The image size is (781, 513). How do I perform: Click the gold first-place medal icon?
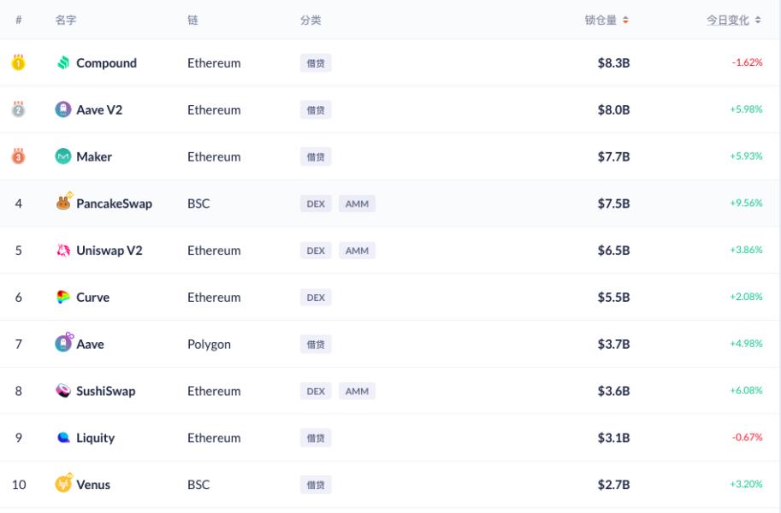click(18, 62)
